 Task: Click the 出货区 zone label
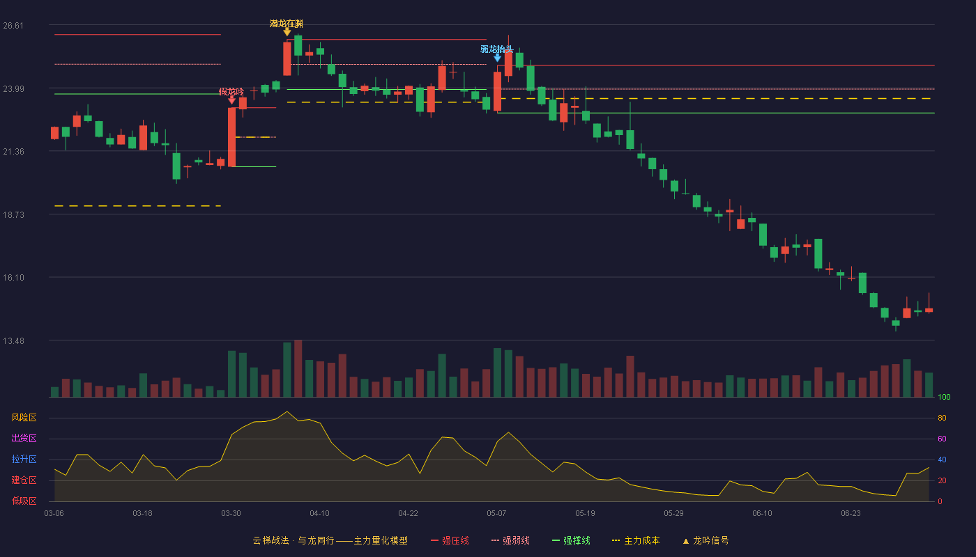click(x=24, y=439)
